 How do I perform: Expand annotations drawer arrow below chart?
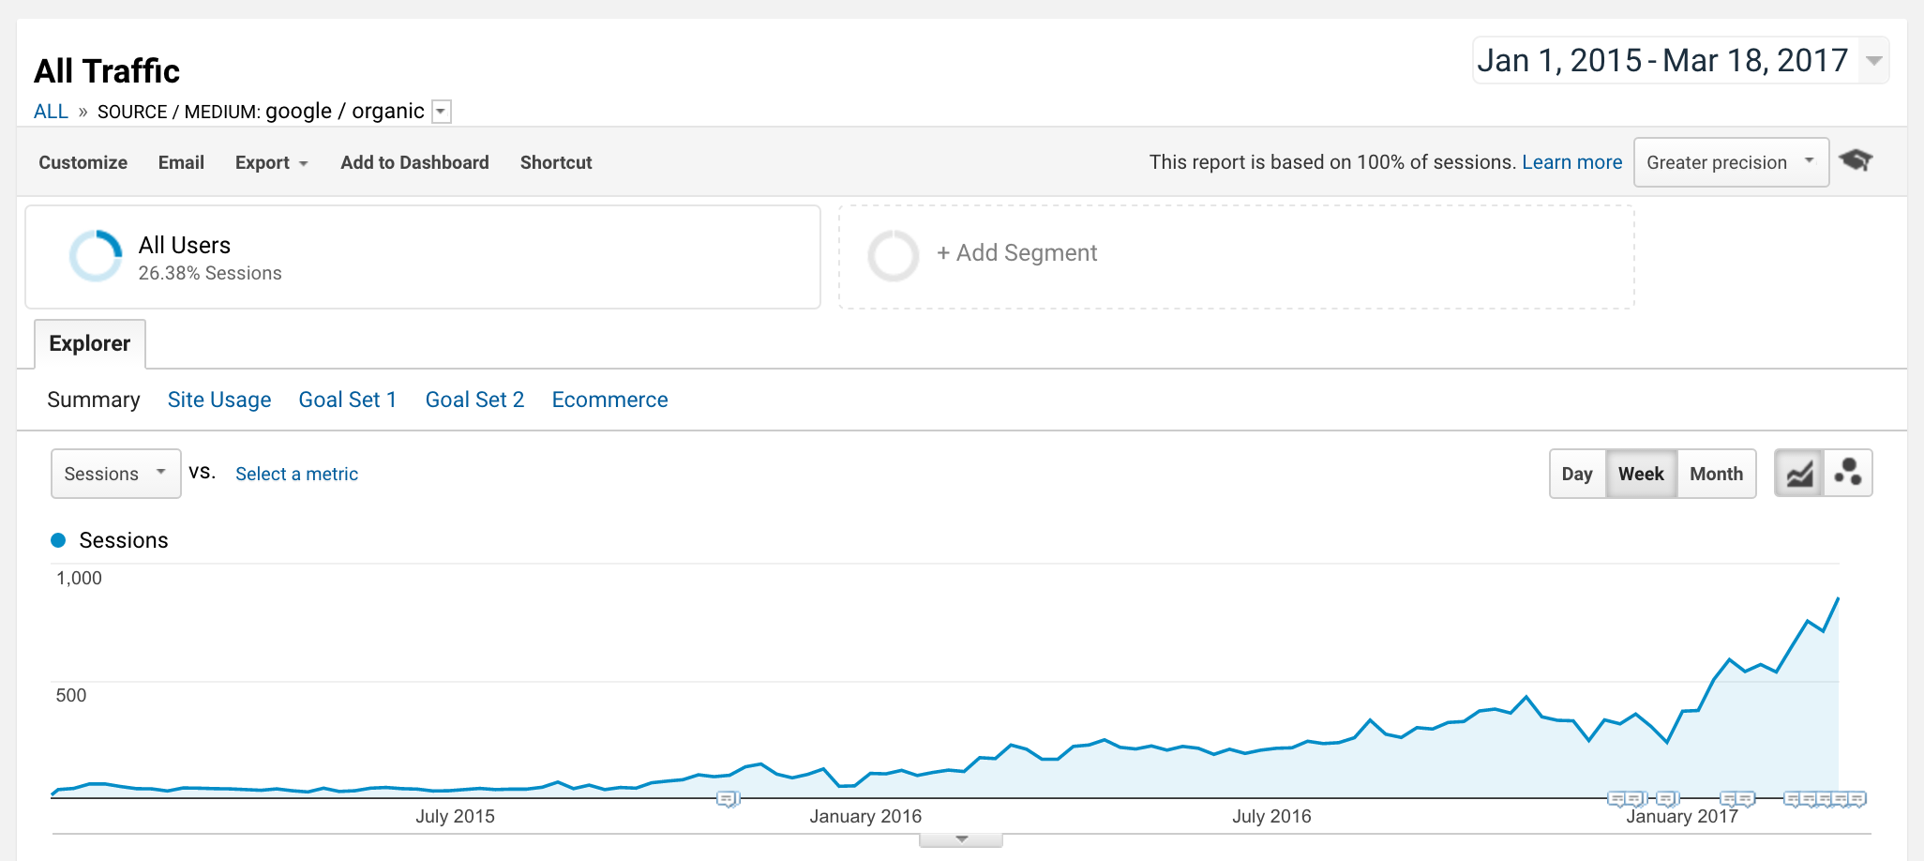961,839
